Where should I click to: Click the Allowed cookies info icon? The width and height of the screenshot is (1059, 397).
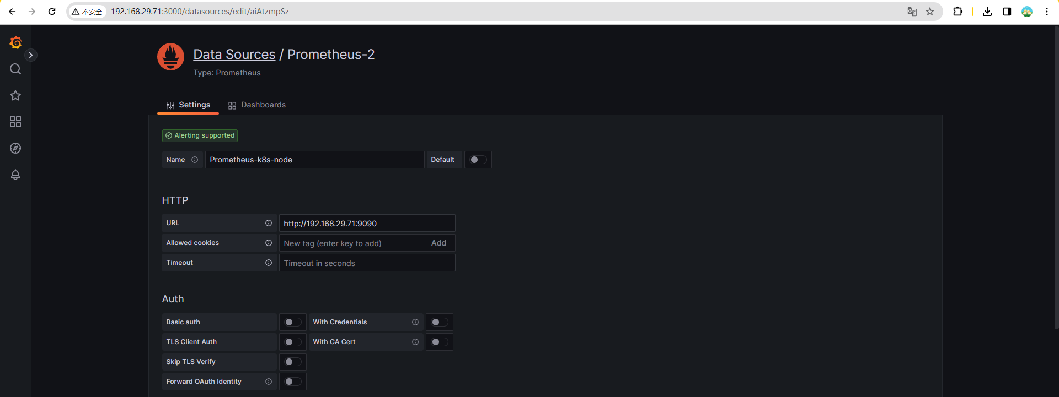(269, 243)
